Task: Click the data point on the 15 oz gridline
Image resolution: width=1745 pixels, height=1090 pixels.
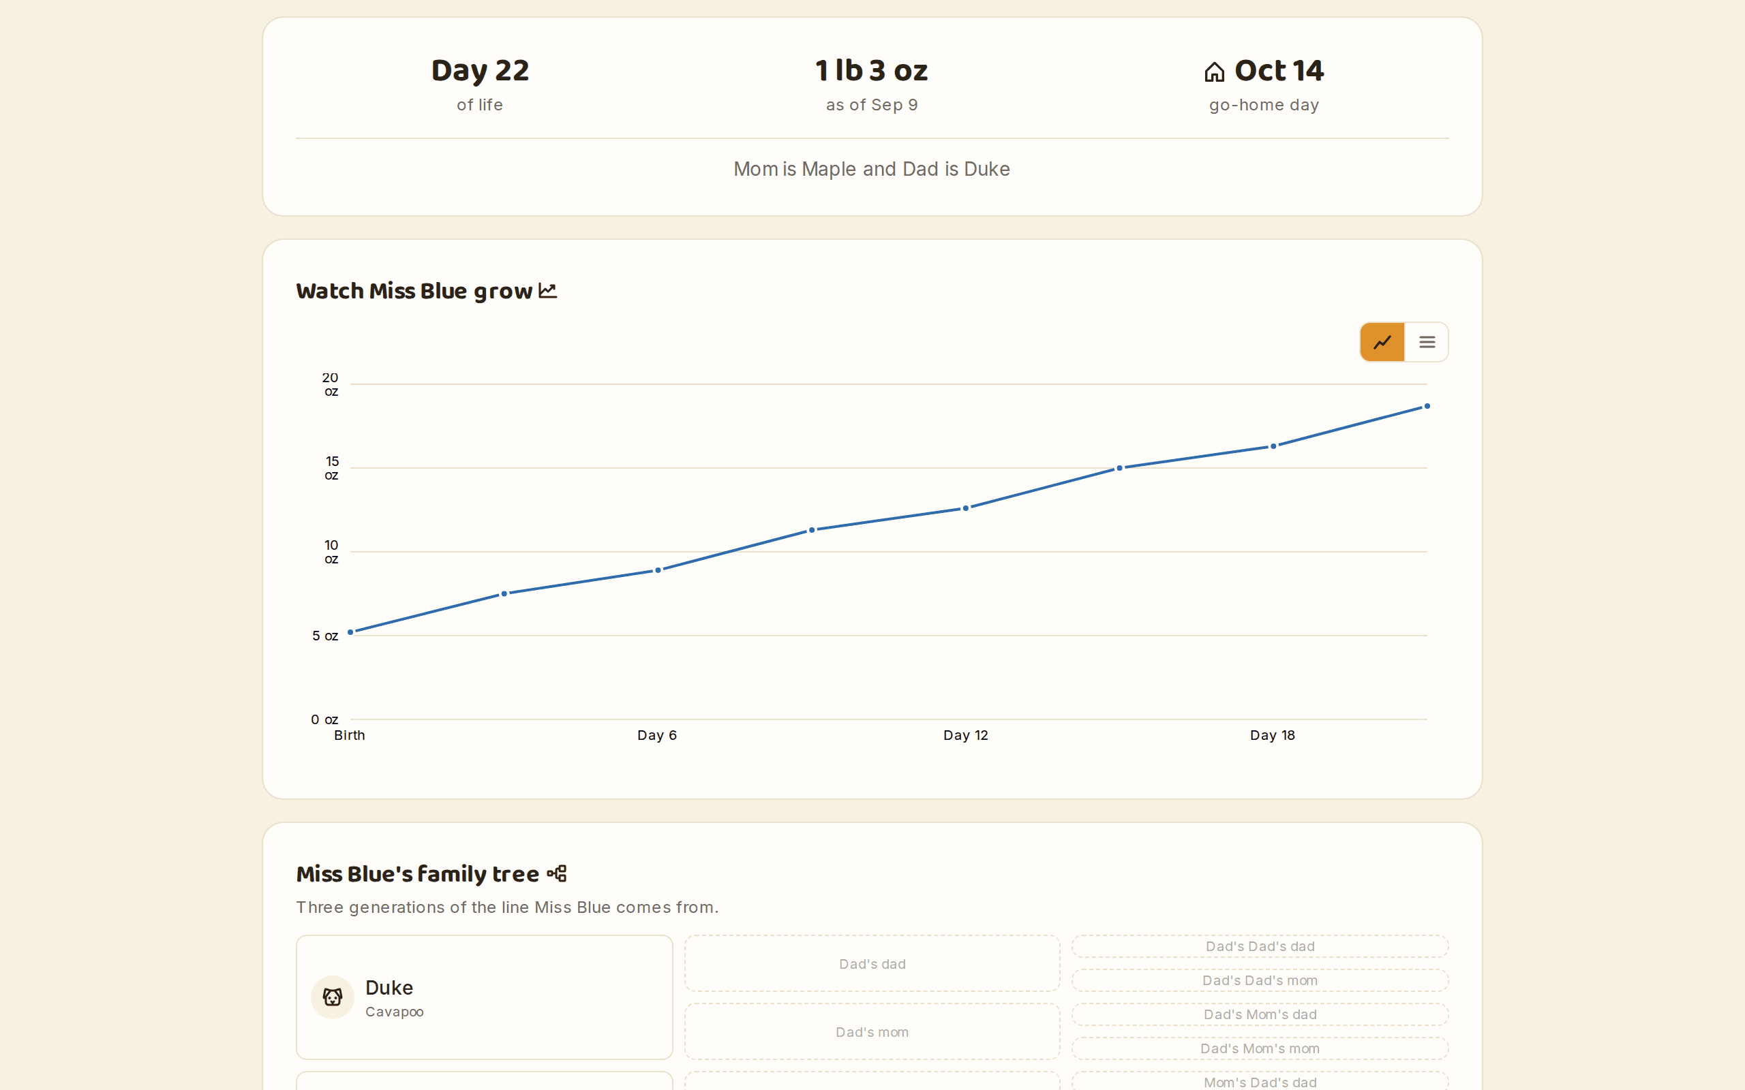Action: point(1119,468)
